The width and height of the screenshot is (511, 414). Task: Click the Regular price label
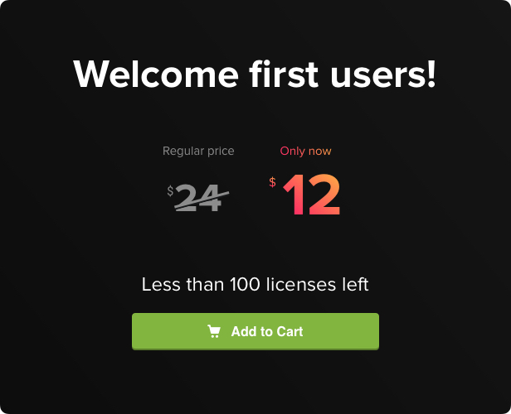[x=198, y=151]
